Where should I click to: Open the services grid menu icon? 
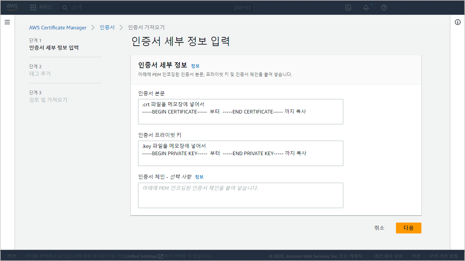tap(33, 7)
